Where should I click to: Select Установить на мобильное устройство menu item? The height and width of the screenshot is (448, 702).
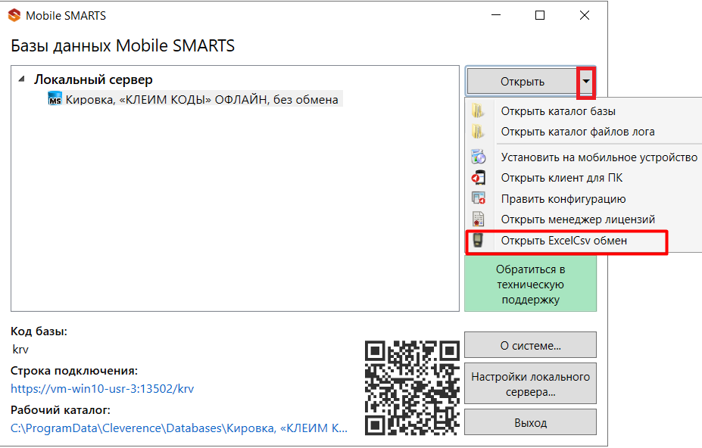[585, 157]
